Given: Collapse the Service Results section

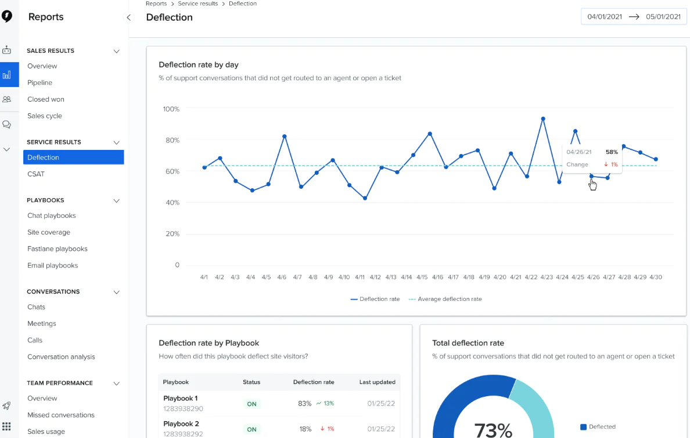Looking at the screenshot, I should pos(117,143).
